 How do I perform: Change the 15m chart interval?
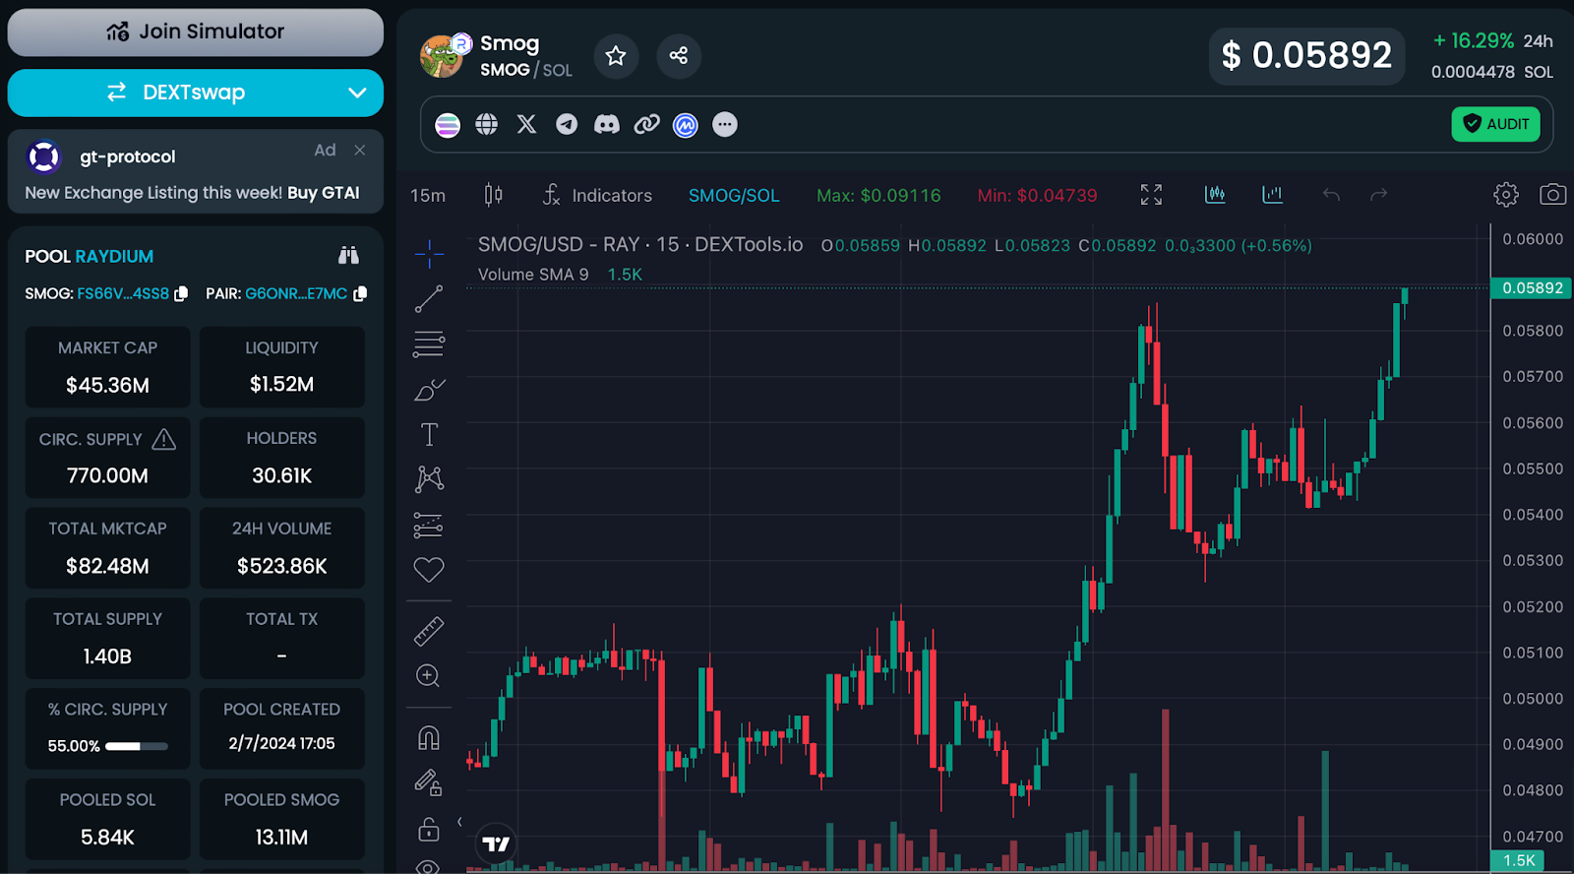428,196
